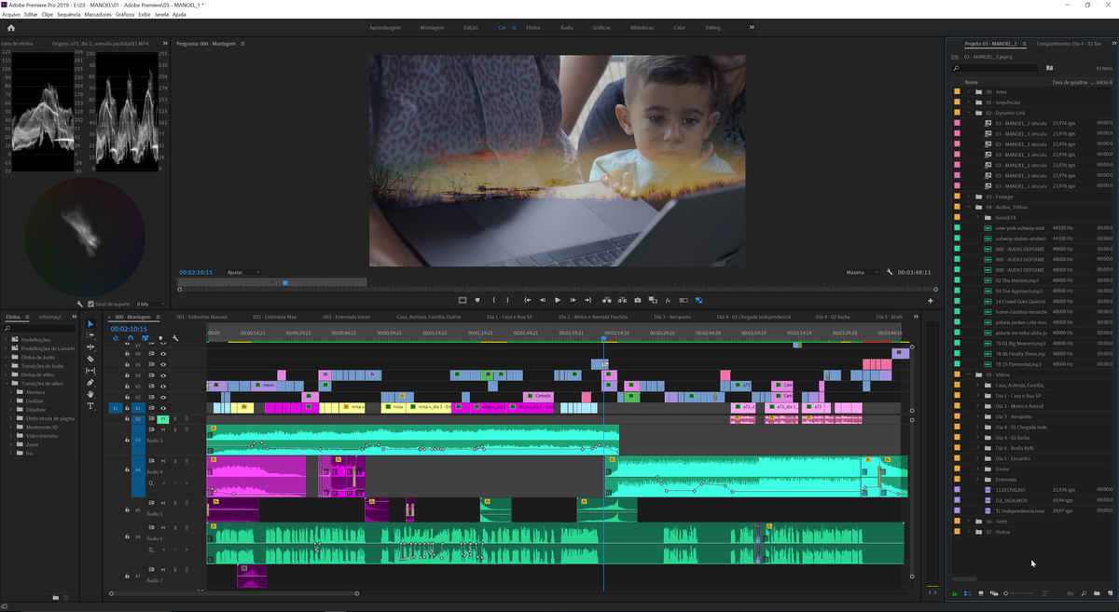Open the Marcadores menu
Image resolution: width=1119 pixels, height=612 pixels.
click(x=98, y=15)
